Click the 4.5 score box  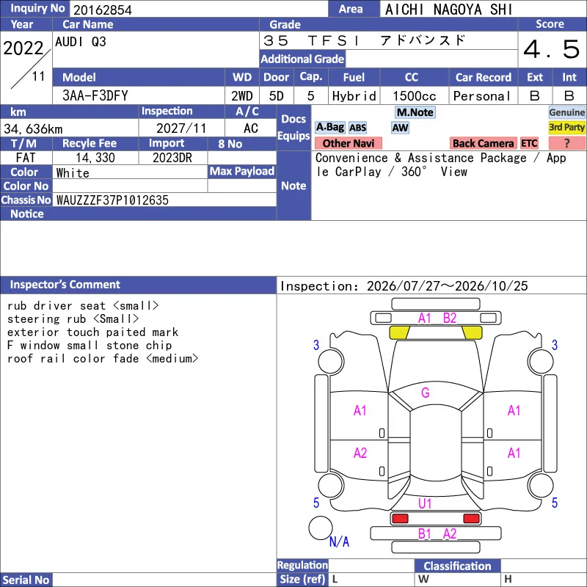point(552,49)
